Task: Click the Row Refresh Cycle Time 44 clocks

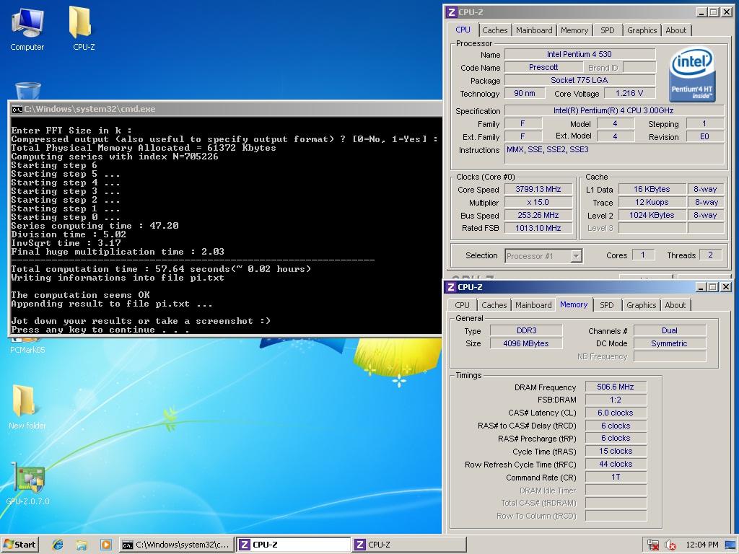Action: (616, 464)
